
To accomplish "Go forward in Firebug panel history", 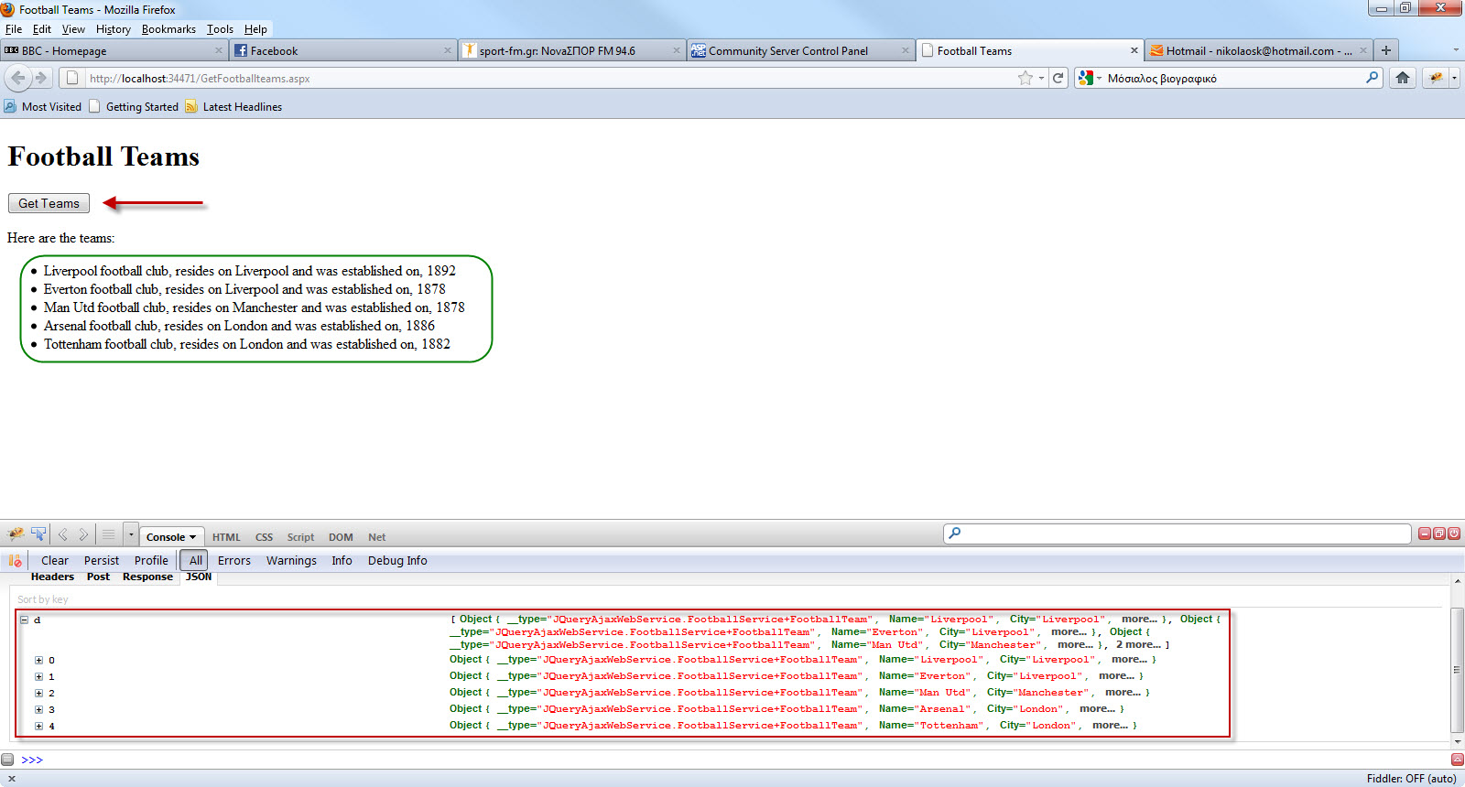I will (x=83, y=534).
